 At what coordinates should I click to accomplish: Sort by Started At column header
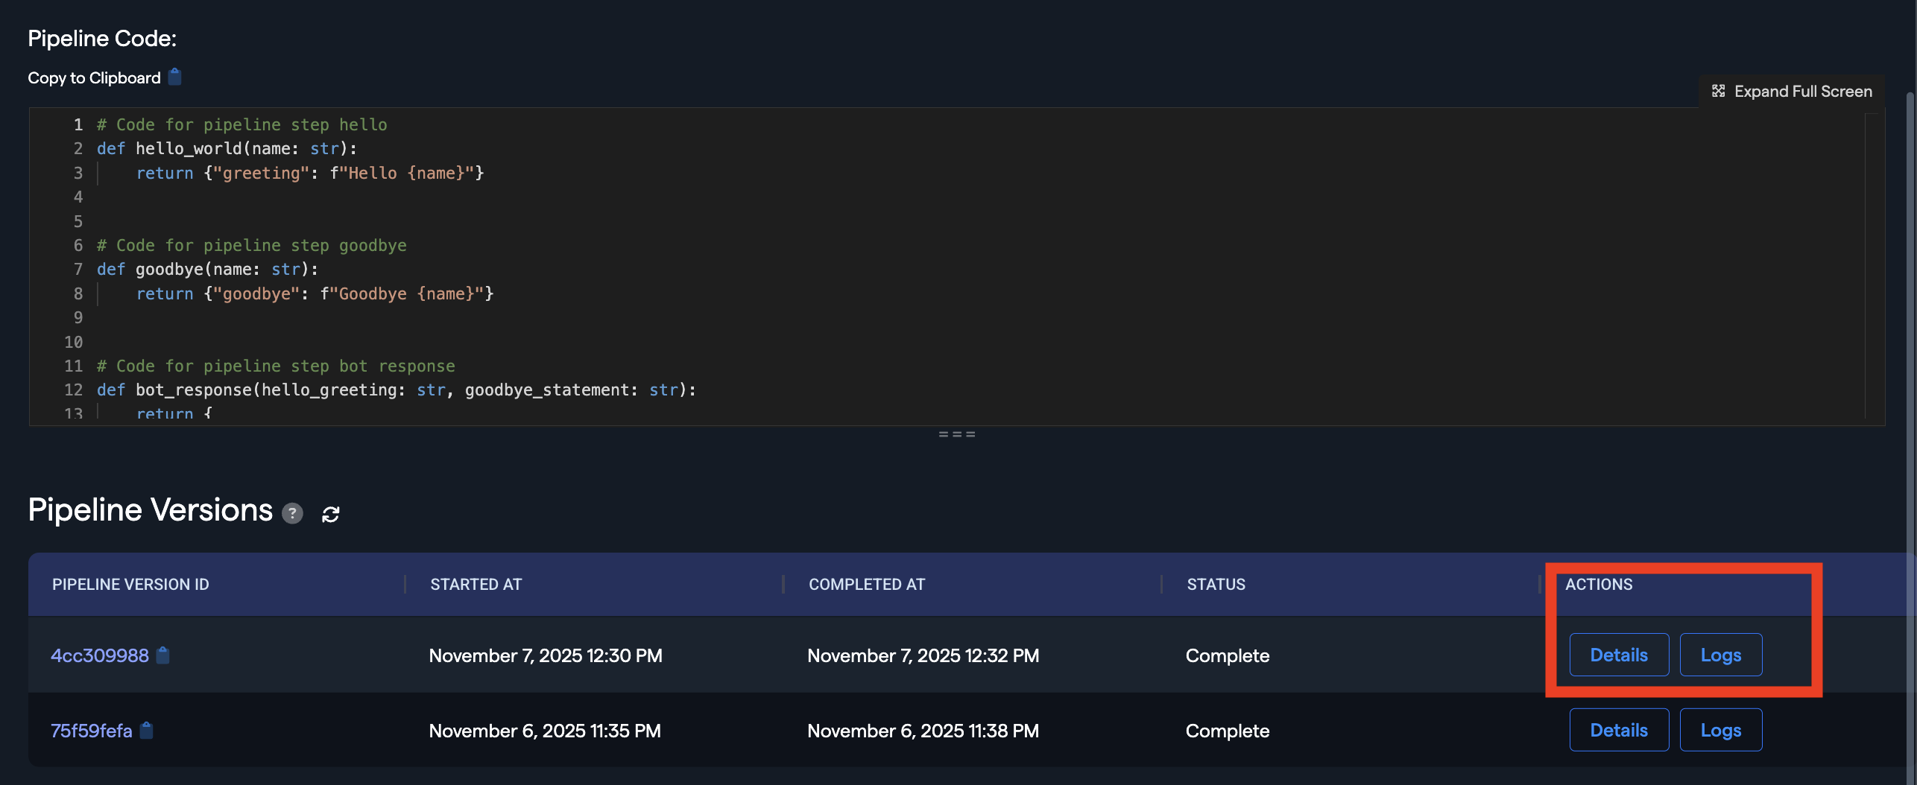point(476,585)
